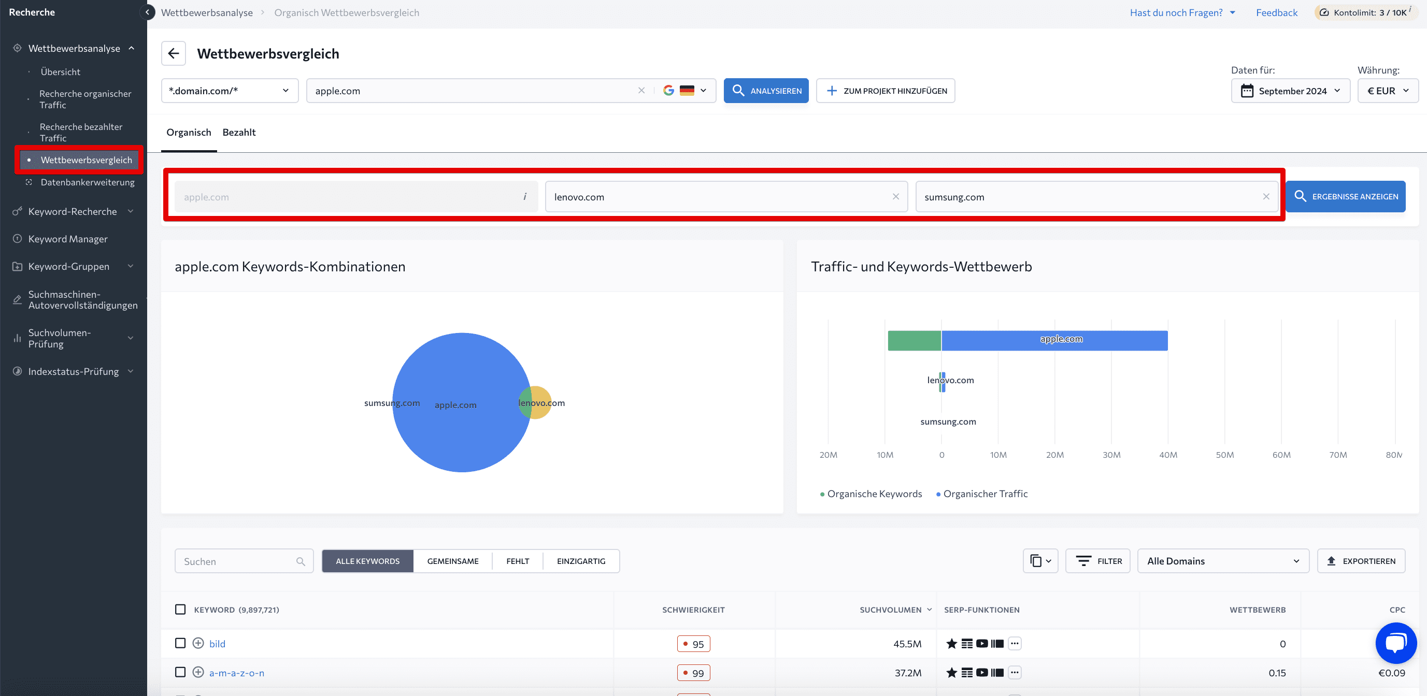Image resolution: width=1427 pixels, height=696 pixels.
Task: Open Keyword Manager
Action: tap(67, 239)
